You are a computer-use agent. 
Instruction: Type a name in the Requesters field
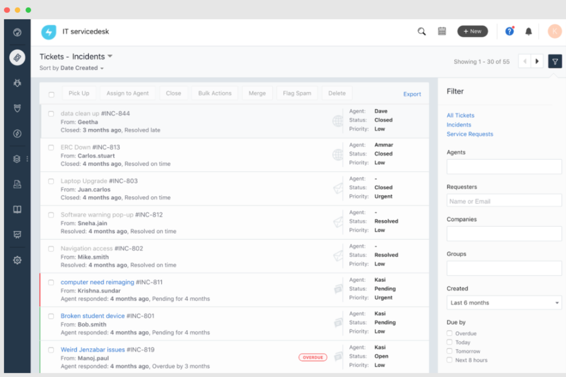[x=504, y=201]
